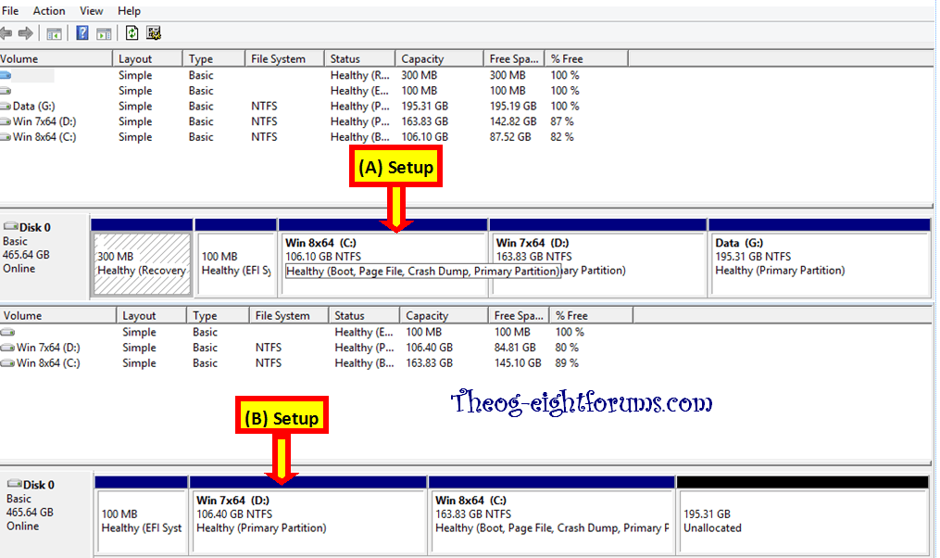
Task: Click the 106.40 GB capacity cell
Action: pos(429,348)
